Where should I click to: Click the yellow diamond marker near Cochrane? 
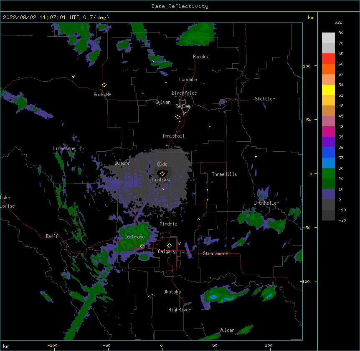[142, 246]
